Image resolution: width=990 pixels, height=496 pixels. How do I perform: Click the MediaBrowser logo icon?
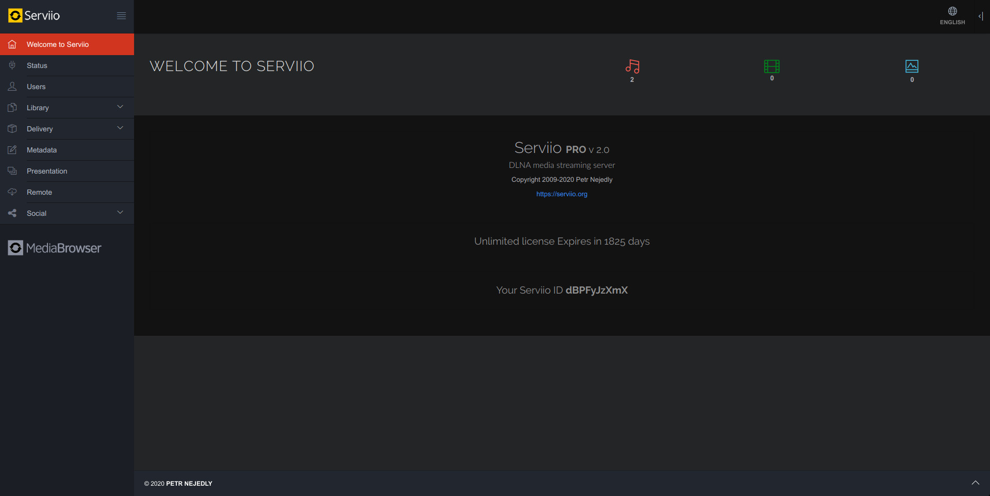pos(15,248)
